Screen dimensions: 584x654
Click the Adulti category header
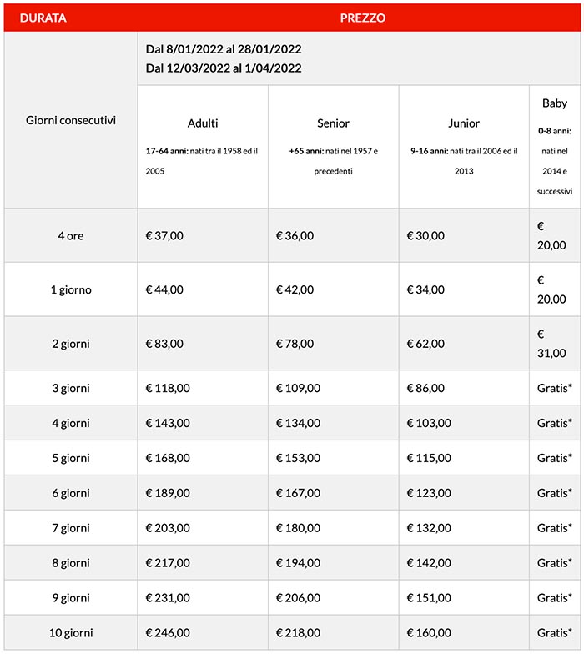coord(203,123)
